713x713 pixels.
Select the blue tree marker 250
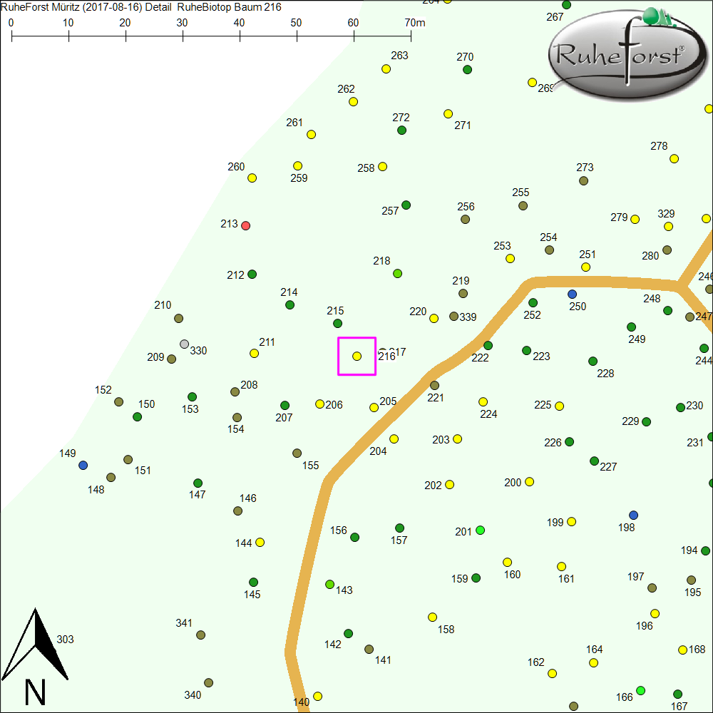[572, 294]
